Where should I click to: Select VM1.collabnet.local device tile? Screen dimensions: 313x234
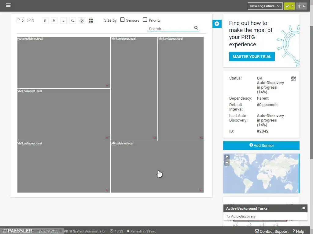[64, 115]
